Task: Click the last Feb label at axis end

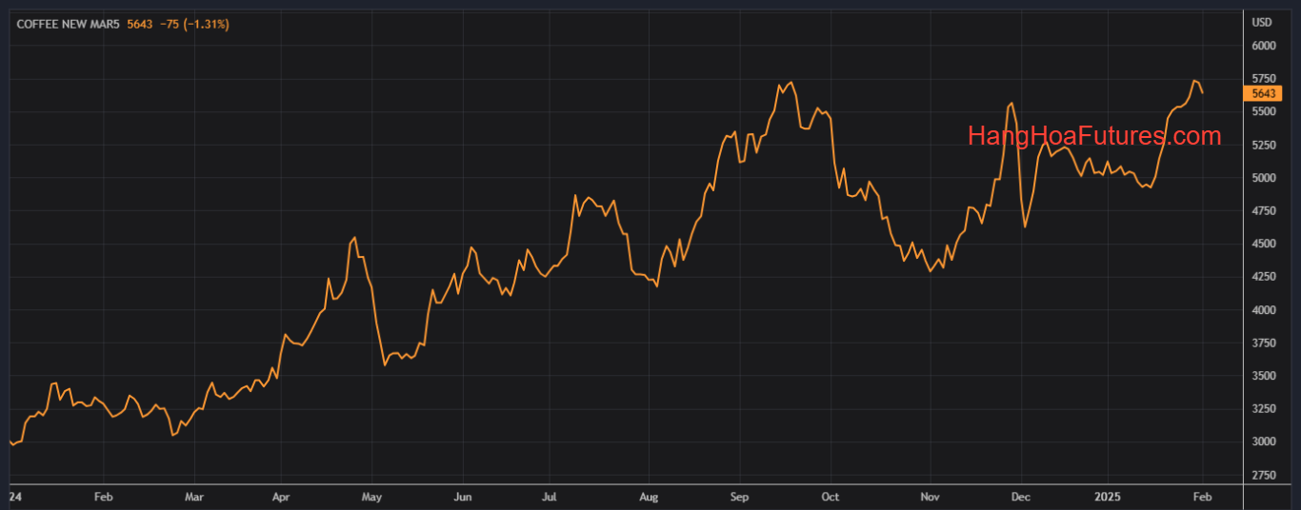Action: coord(1202,497)
